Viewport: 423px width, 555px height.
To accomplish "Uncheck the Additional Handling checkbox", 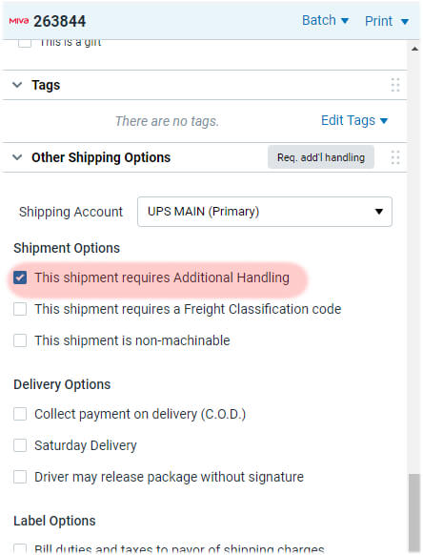I will [20, 277].
